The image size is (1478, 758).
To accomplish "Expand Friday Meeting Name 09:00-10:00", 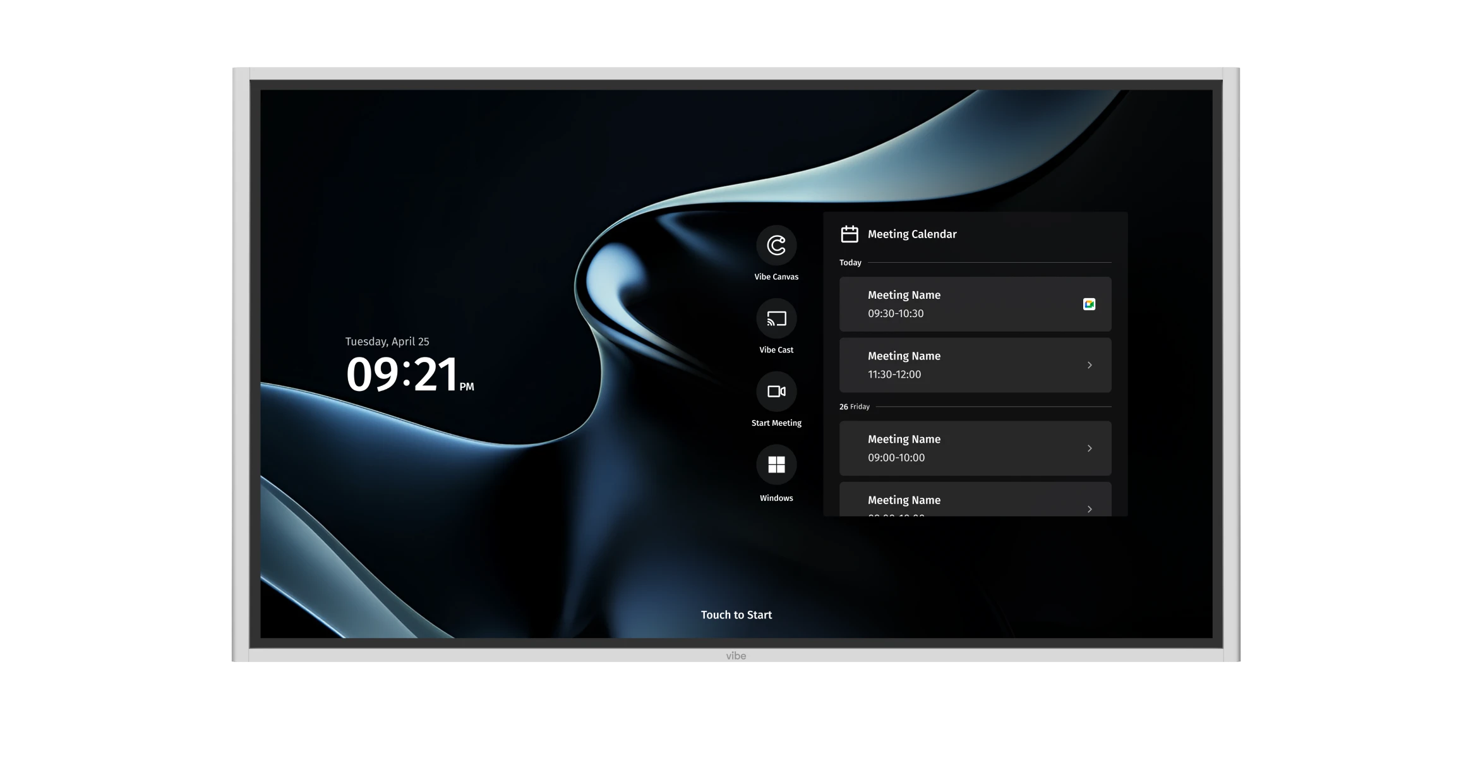I will [1090, 448].
